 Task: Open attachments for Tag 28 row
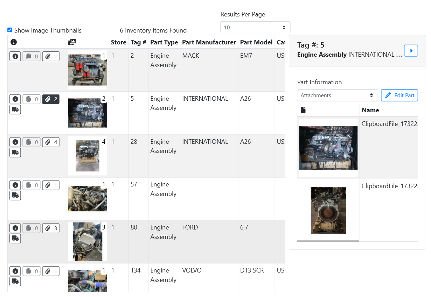[51, 142]
